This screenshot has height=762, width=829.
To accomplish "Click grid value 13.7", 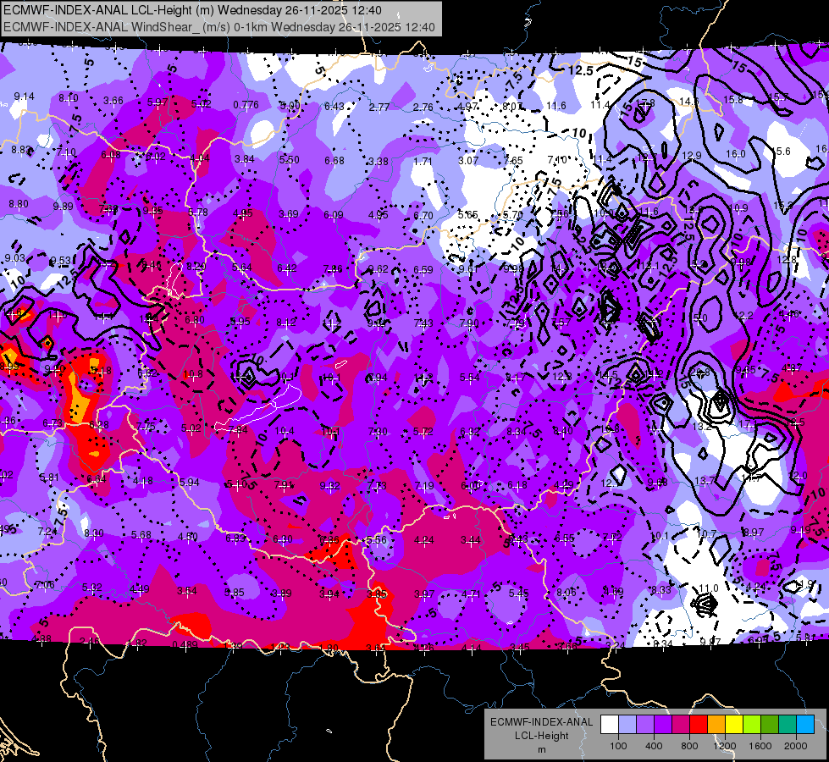I will click(704, 480).
